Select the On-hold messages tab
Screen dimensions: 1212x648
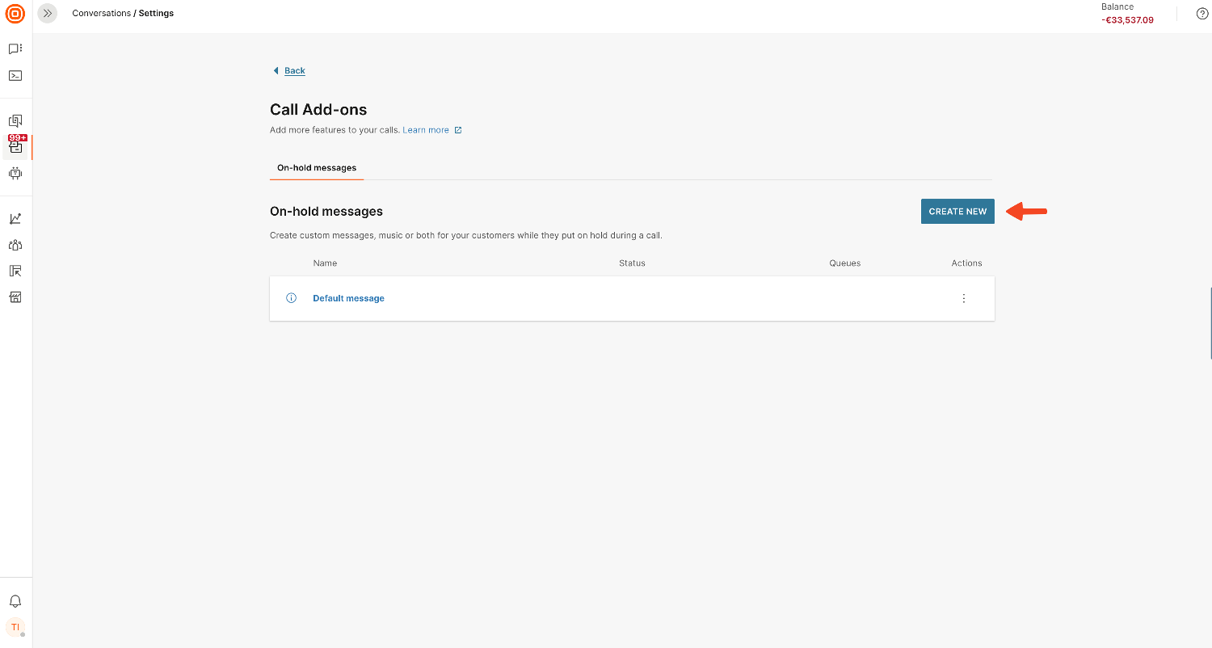[317, 168]
